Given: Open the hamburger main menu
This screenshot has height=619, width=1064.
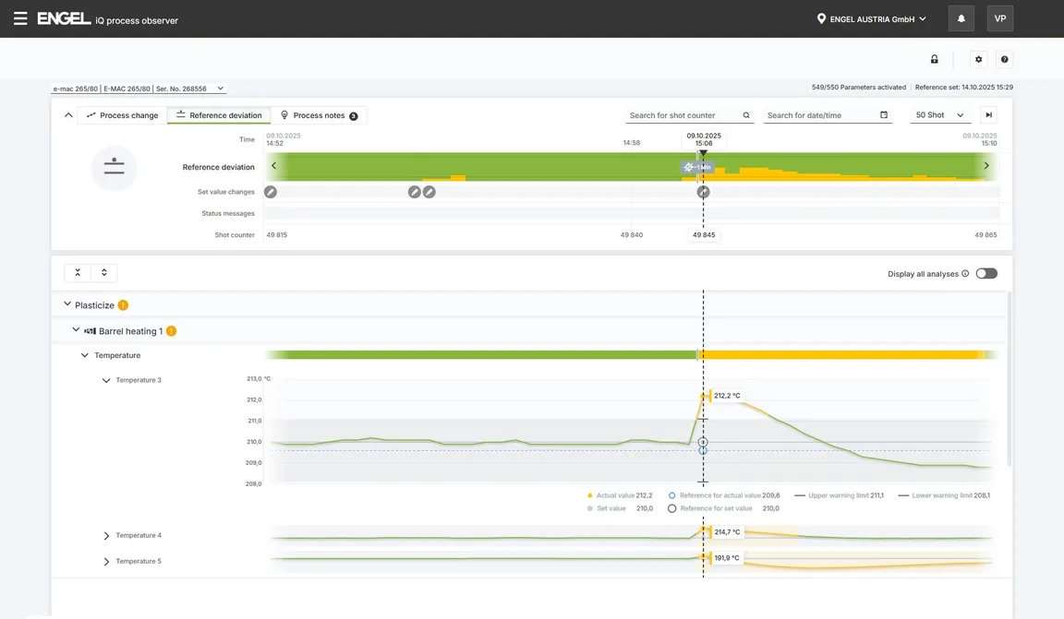Looking at the screenshot, I should (x=20, y=18).
